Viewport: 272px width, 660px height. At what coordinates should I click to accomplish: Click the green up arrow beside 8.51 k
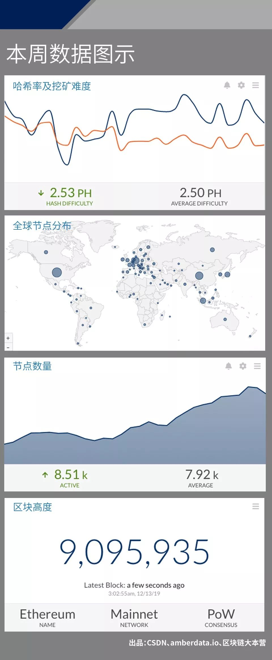tap(45, 475)
